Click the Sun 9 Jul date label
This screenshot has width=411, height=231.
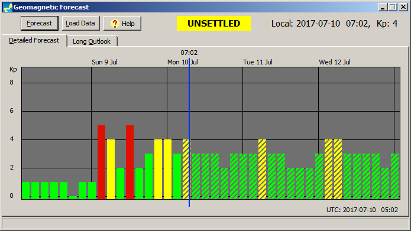(x=105, y=62)
